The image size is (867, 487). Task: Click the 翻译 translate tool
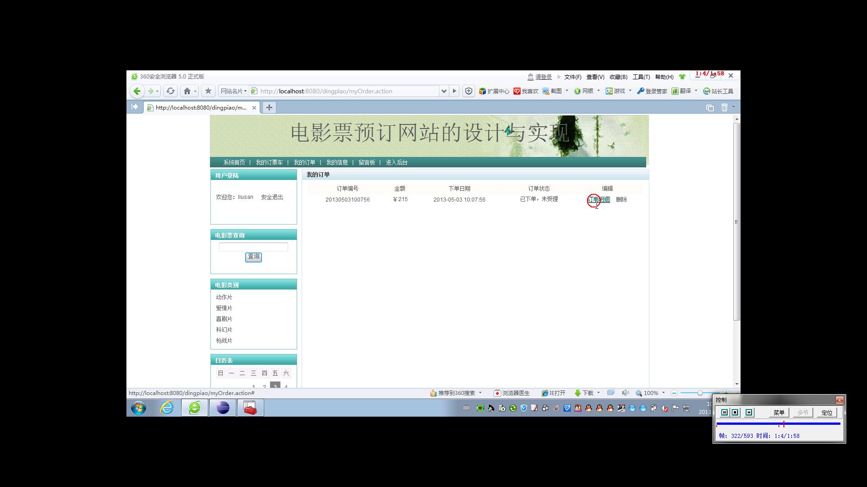681,91
